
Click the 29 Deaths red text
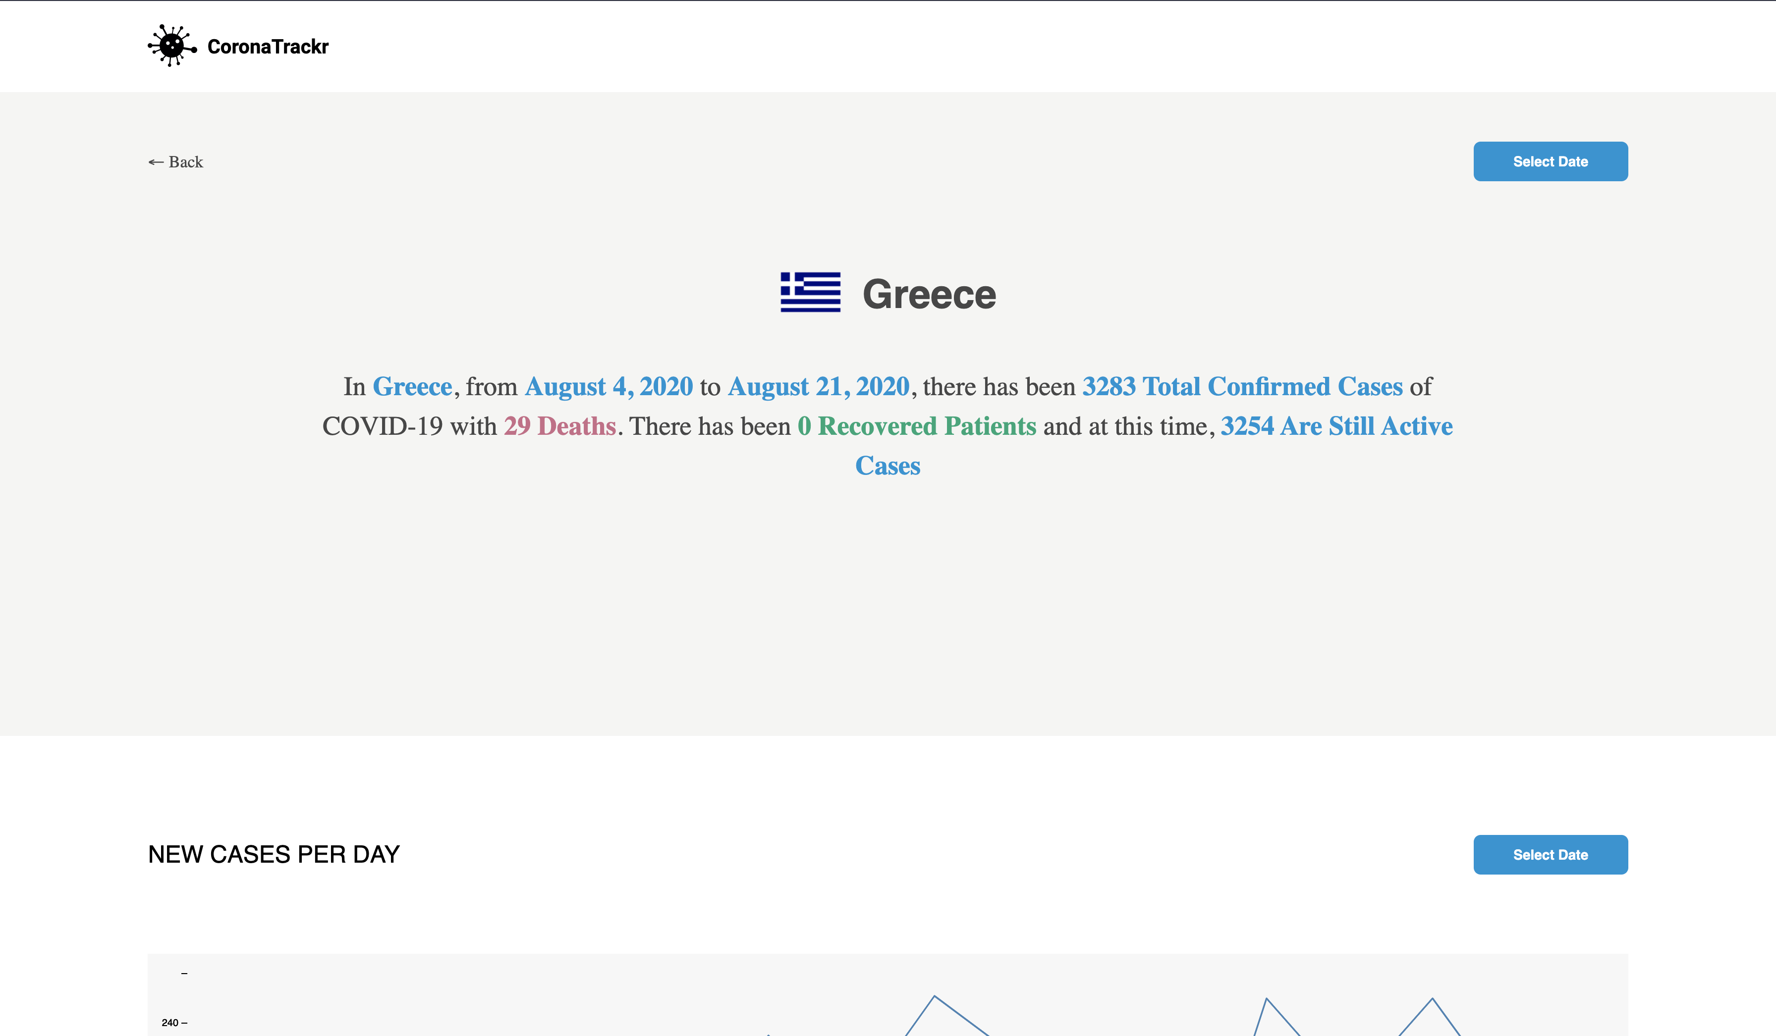[x=559, y=426]
